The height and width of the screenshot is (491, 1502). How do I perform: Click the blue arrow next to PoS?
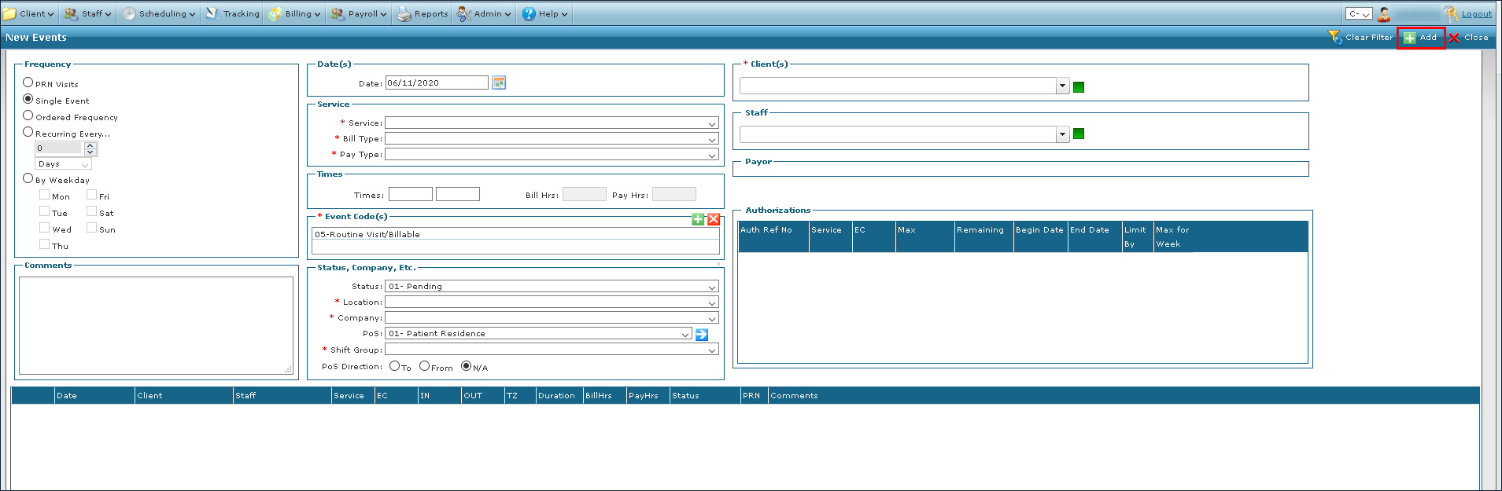(x=702, y=334)
